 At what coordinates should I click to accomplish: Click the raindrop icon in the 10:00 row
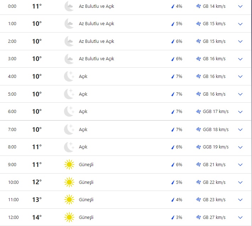pyautogui.click(x=173, y=182)
